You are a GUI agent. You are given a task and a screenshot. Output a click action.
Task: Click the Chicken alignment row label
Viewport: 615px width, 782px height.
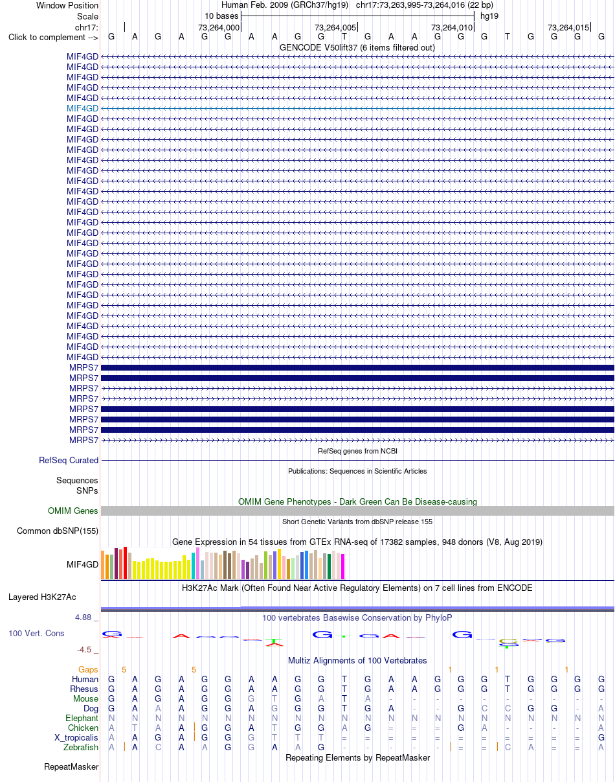[x=83, y=728]
